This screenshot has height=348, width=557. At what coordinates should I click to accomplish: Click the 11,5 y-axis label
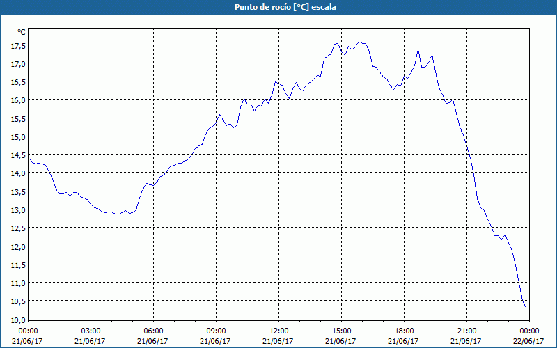(x=18, y=265)
